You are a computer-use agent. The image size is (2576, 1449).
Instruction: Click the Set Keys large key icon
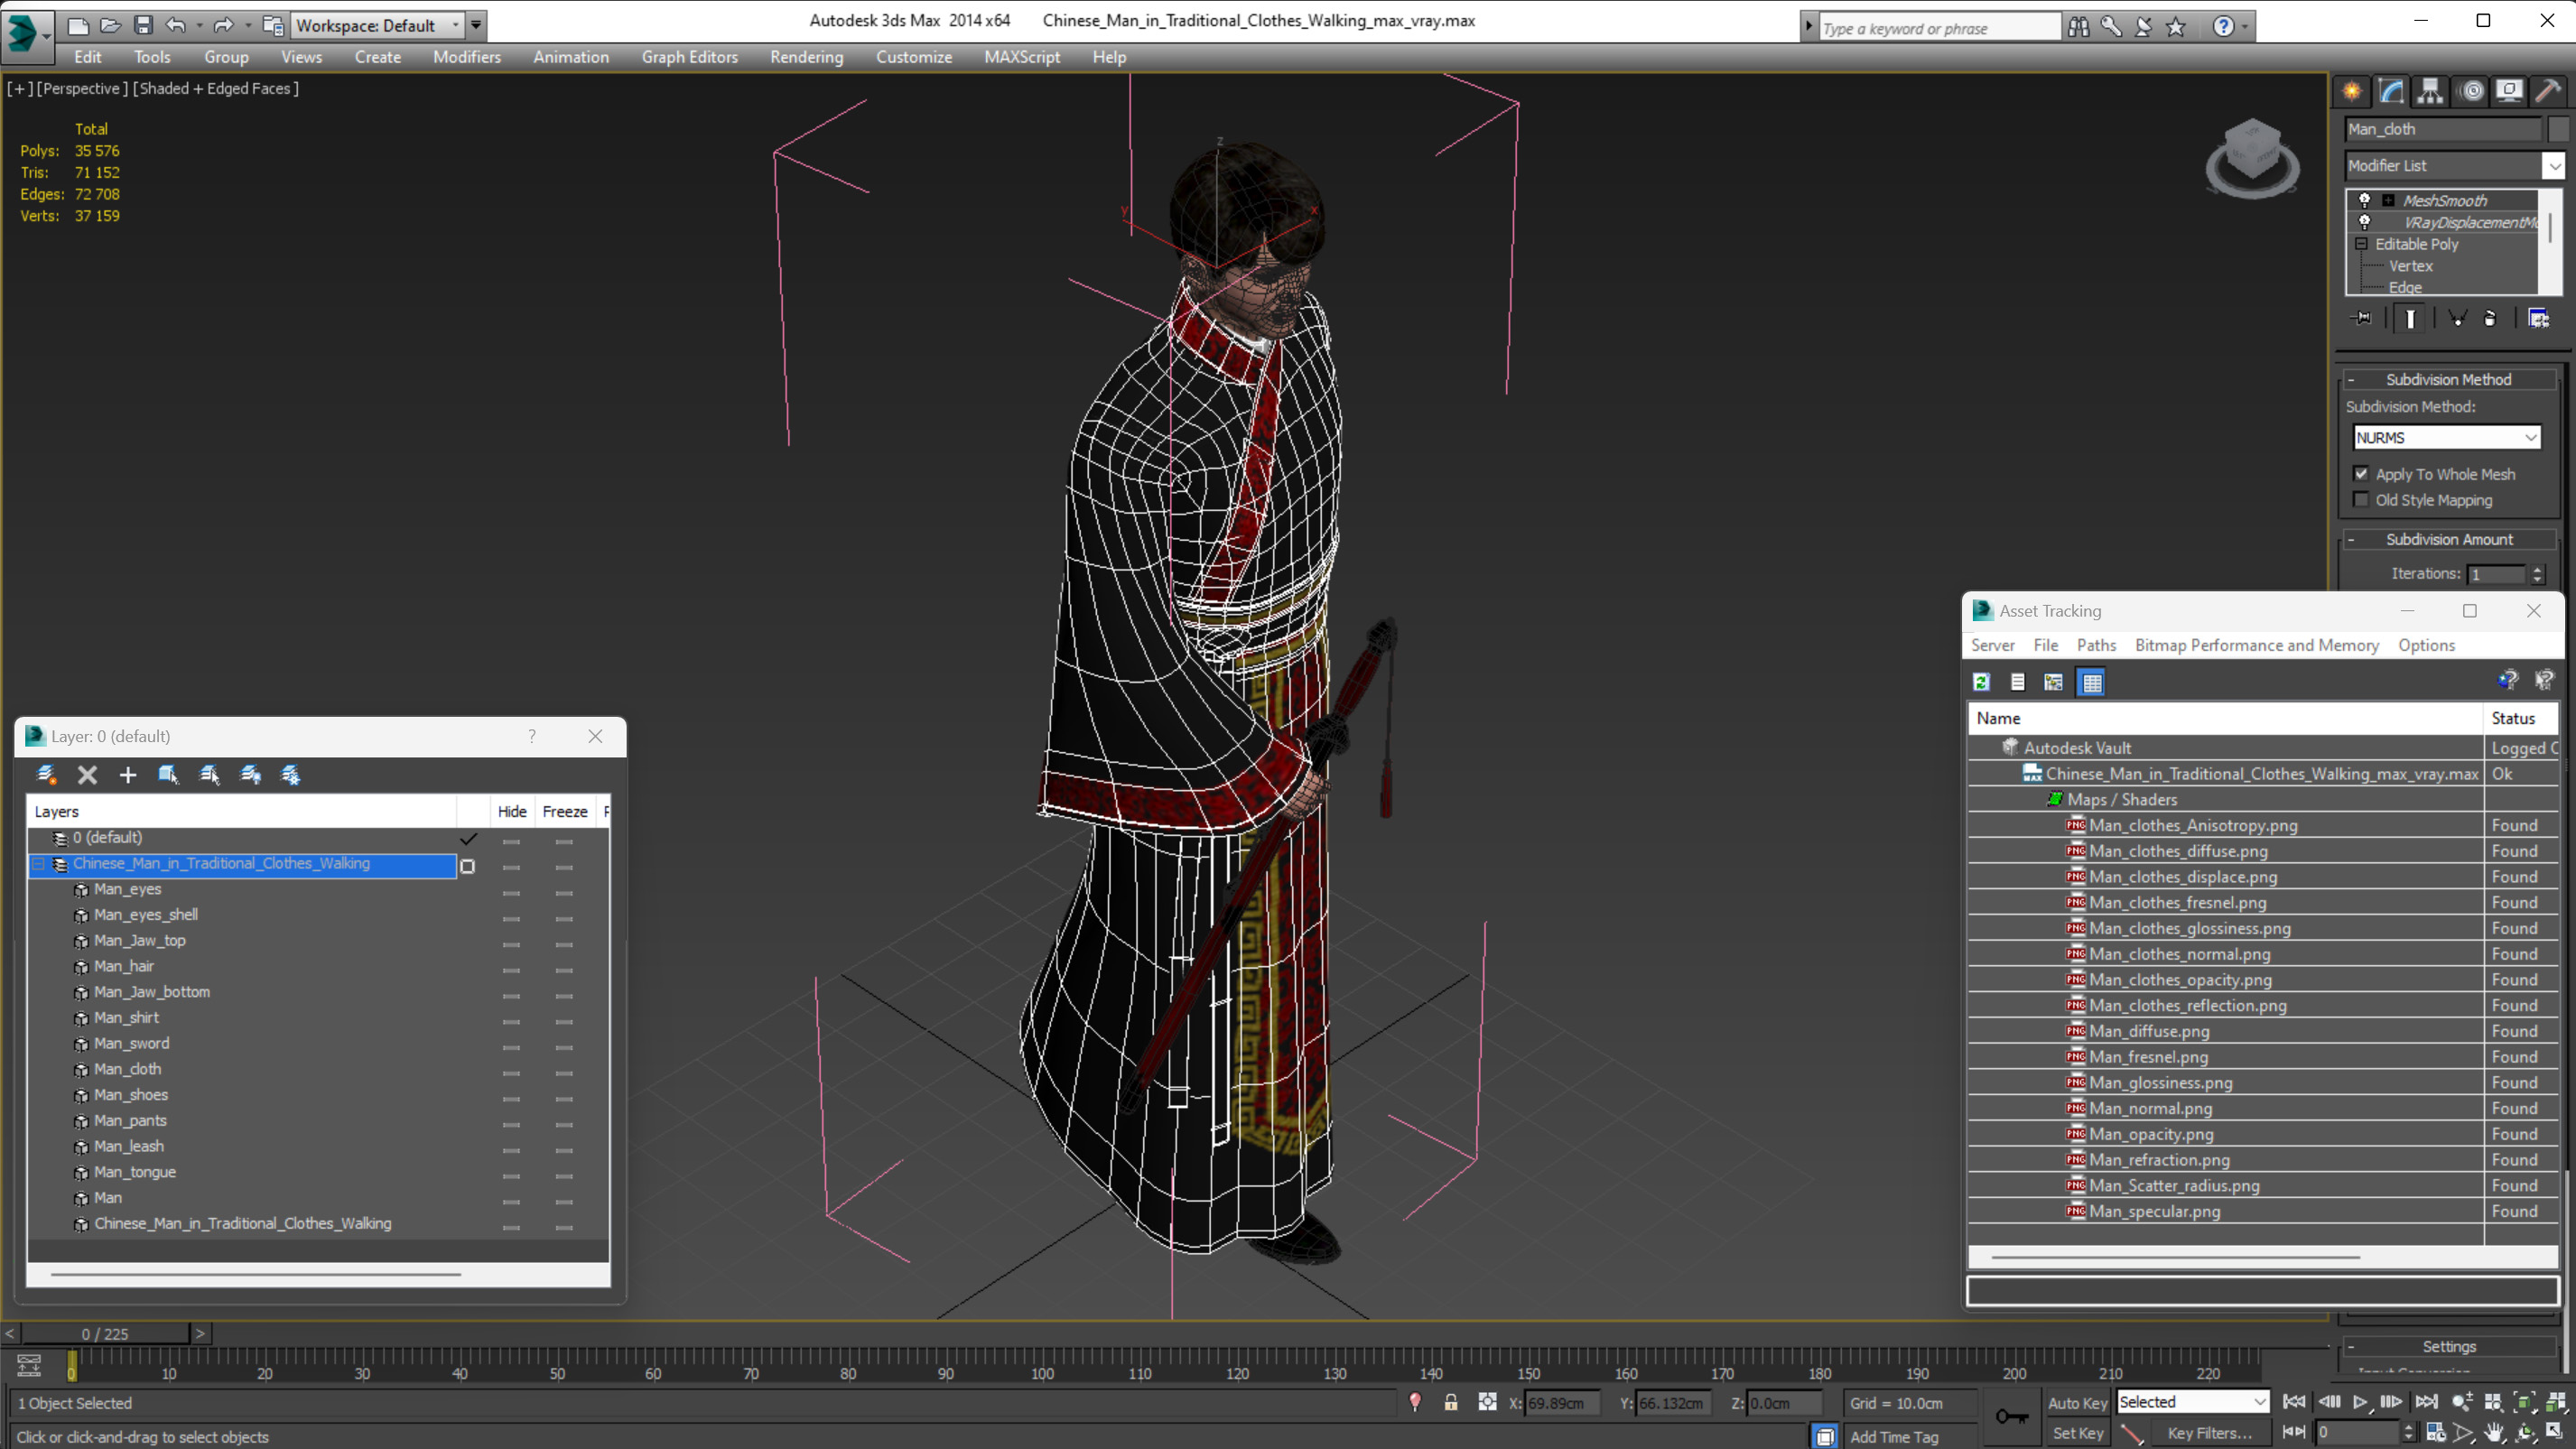2012,1416
